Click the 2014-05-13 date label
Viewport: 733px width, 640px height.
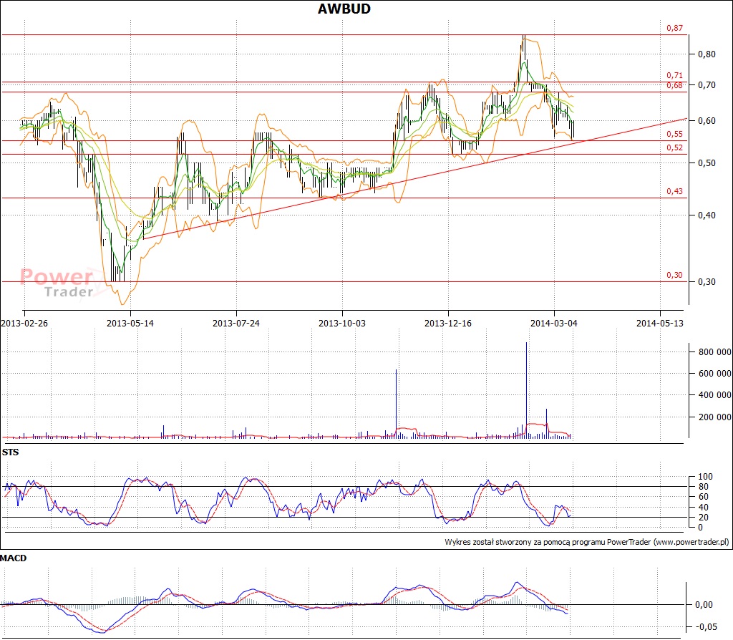coord(659,323)
